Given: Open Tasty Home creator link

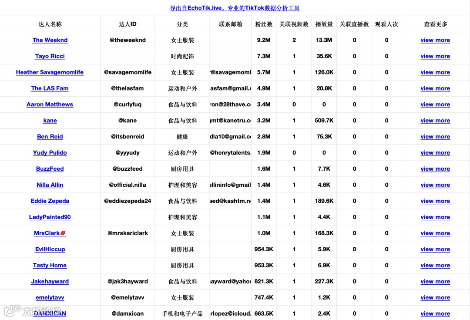Looking at the screenshot, I should (50, 266).
